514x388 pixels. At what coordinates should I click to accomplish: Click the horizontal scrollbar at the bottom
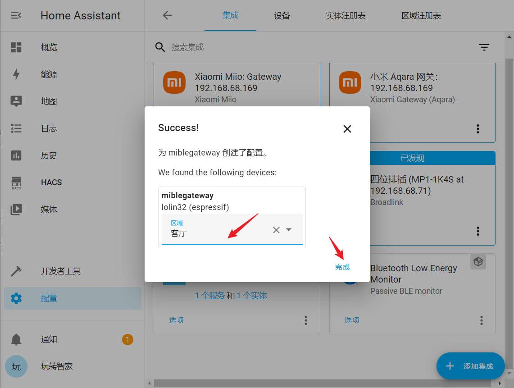point(323,383)
